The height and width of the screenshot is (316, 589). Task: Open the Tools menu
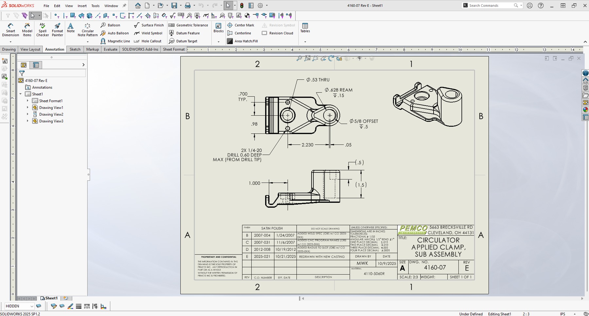pyautogui.click(x=95, y=6)
